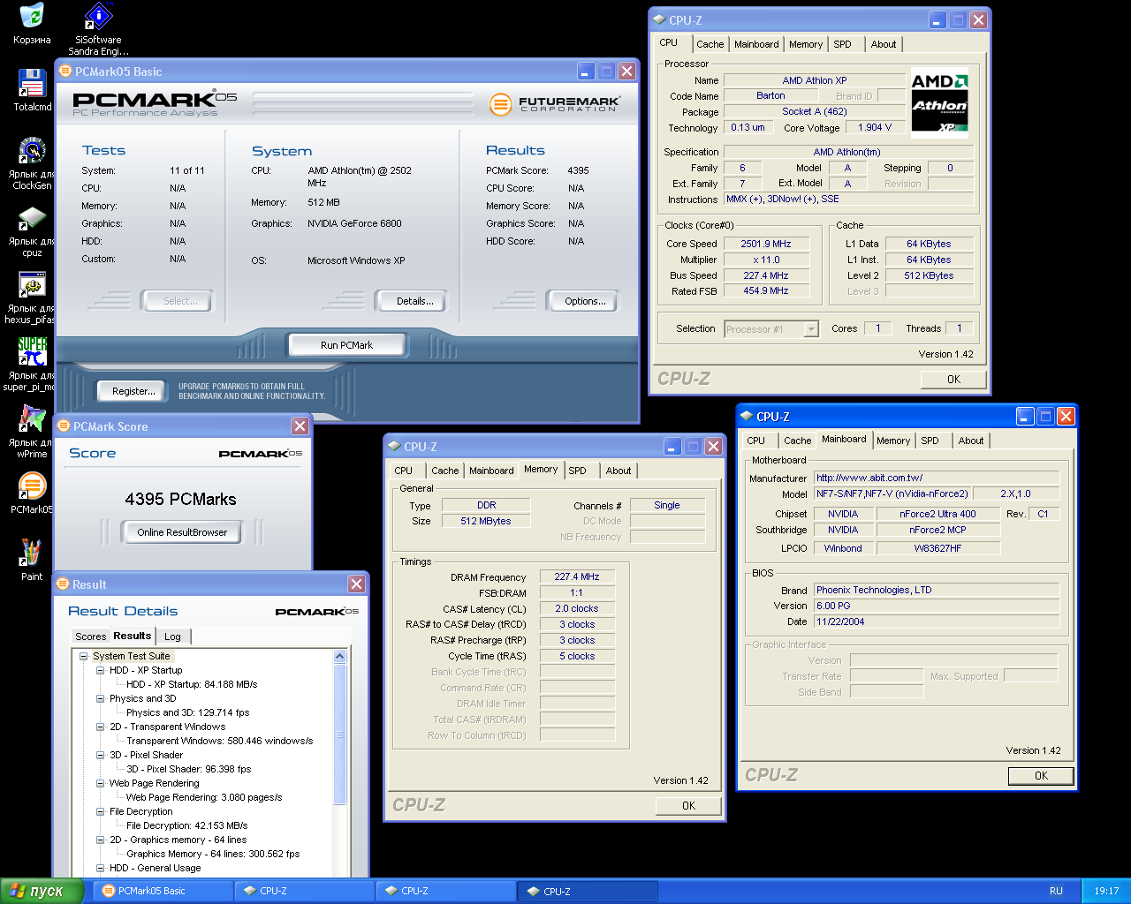Collapse 2D - Graphics memory - 64 lines node
The width and height of the screenshot is (1131, 904).
pos(101,840)
